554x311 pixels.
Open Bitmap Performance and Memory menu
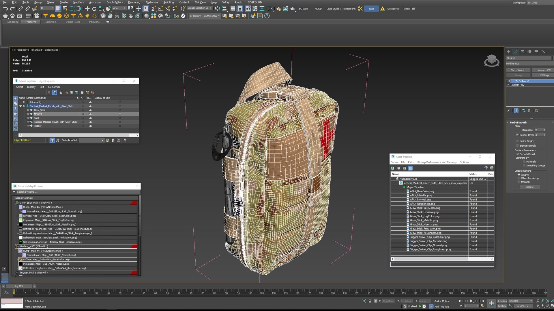(437, 162)
